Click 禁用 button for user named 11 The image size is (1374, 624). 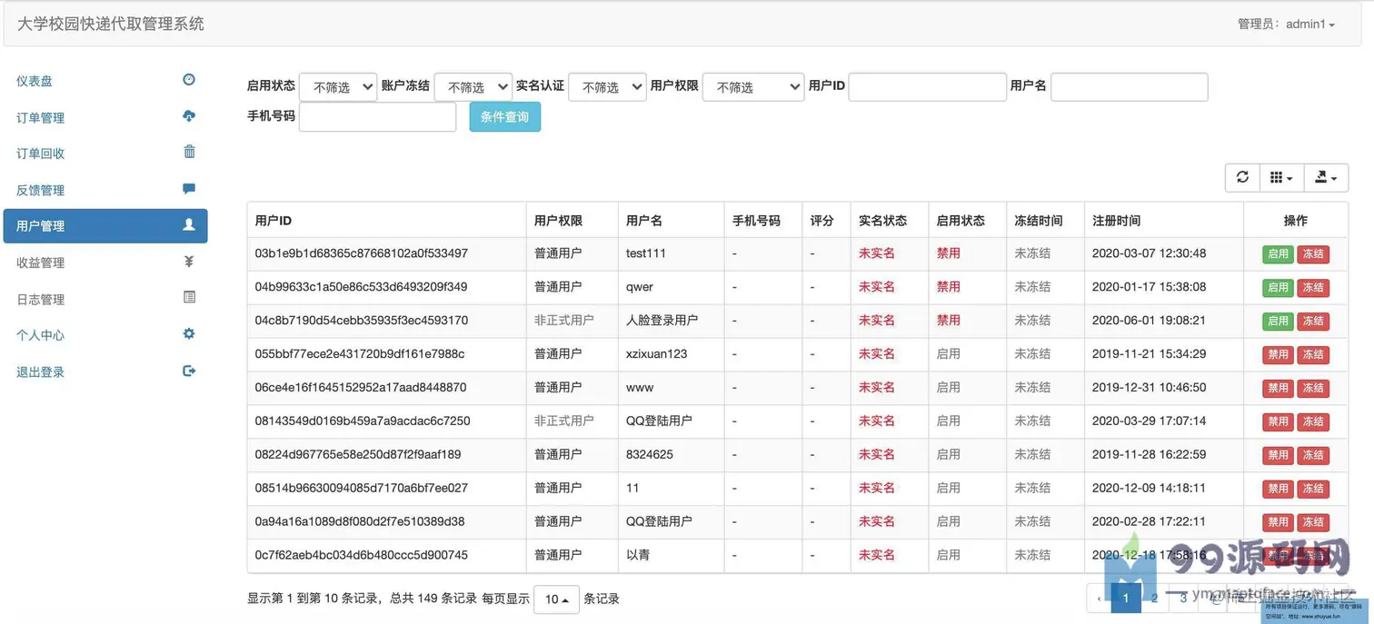1278,489
